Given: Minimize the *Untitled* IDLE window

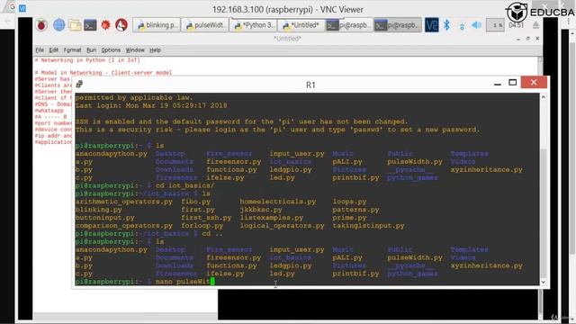Looking at the screenshot, I should click(518, 39).
